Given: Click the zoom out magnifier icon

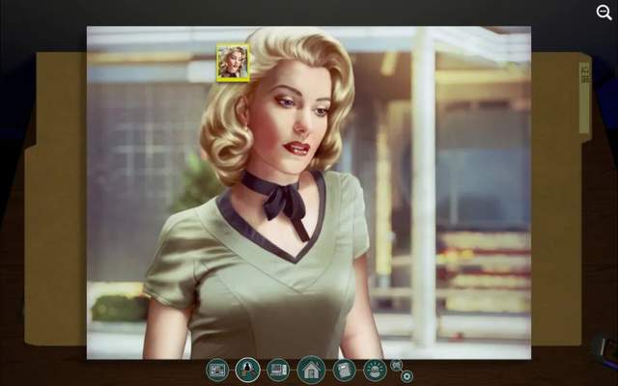Looking at the screenshot, I should pos(604,13).
